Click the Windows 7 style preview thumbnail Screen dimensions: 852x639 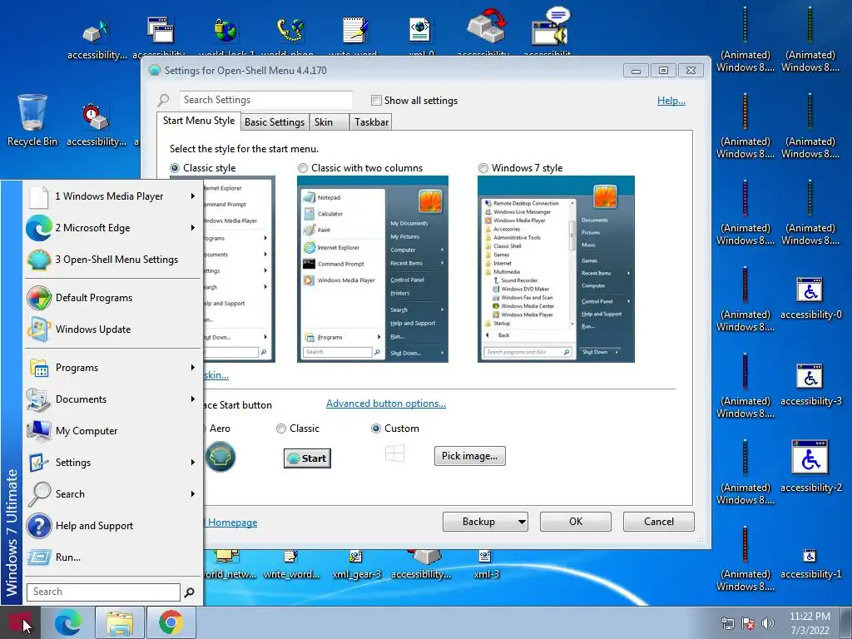[x=556, y=269]
